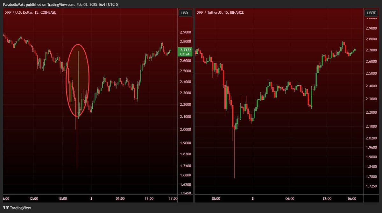The width and height of the screenshot is (382, 213).
Task: Click the 16:00 time label on Binance chart
Action: [x=351, y=199]
